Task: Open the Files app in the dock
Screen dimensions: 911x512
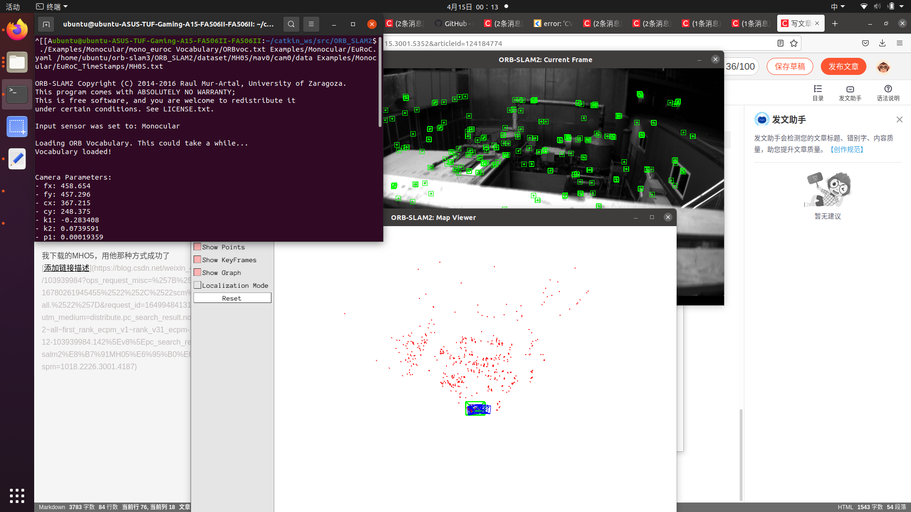Action: (x=17, y=62)
